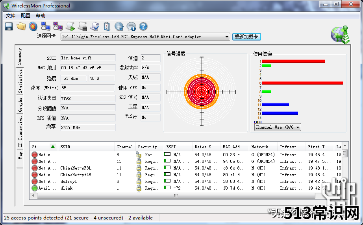
Task: Switch to the Summary side tab
Action: (20, 56)
